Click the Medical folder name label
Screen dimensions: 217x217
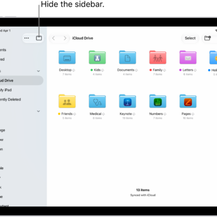click(95, 114)
